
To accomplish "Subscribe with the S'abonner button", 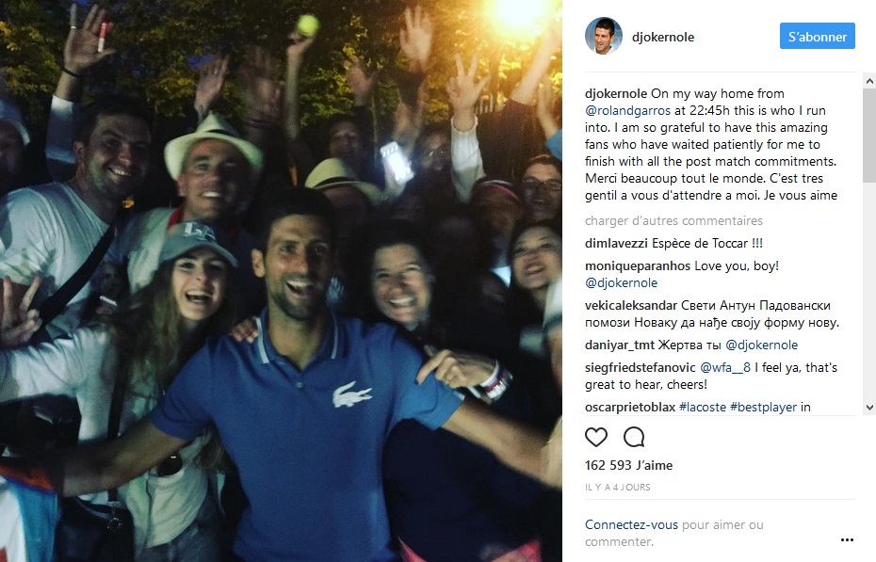I will click(818, 37).
